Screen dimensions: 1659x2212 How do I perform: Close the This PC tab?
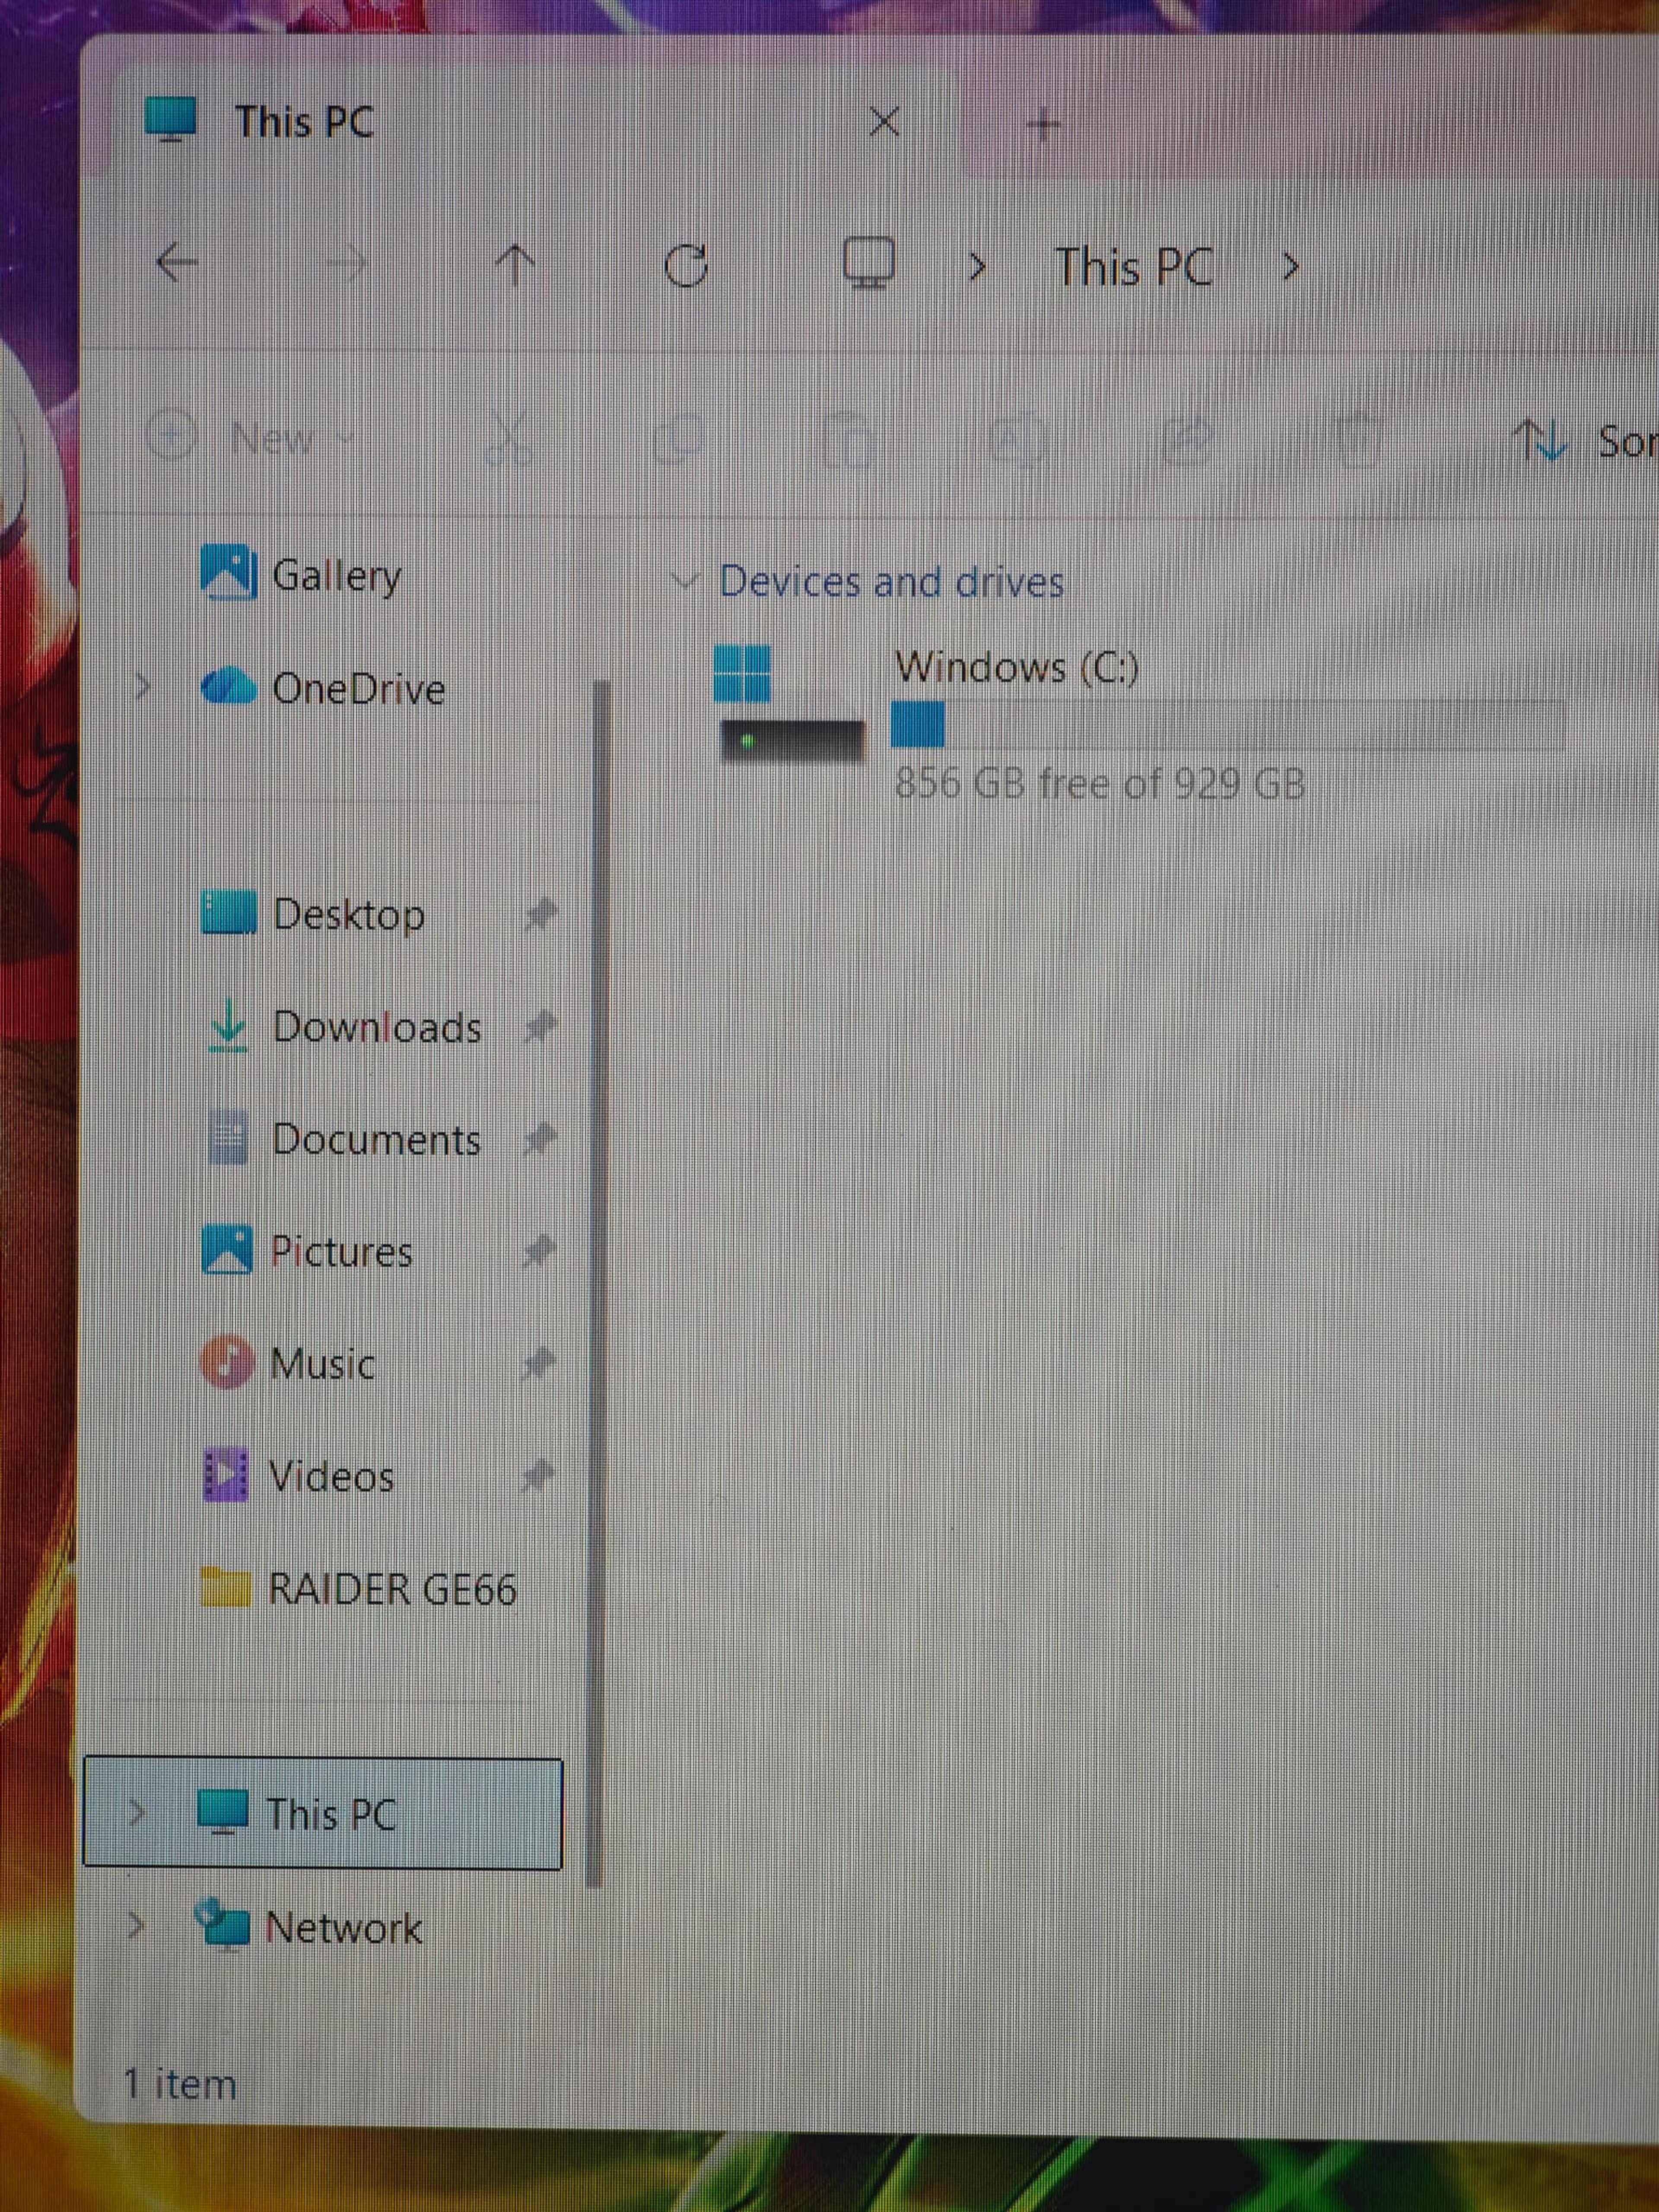(x=884, y=122)
